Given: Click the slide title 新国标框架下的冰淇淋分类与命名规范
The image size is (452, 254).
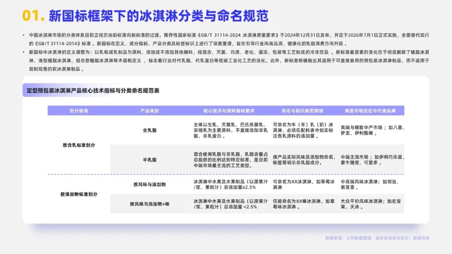Looking at the screenshot, I should 159,15.
